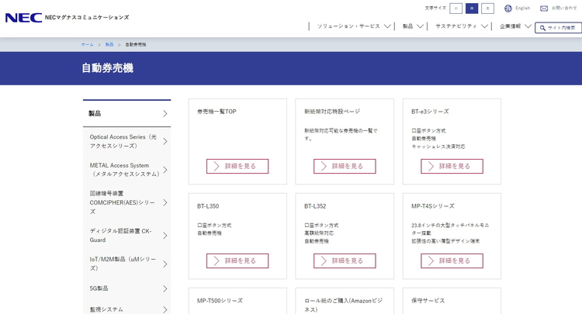Click chevron next to CK-Guard
This screenshot has height=314, width=582.
[x=165, y=236]
